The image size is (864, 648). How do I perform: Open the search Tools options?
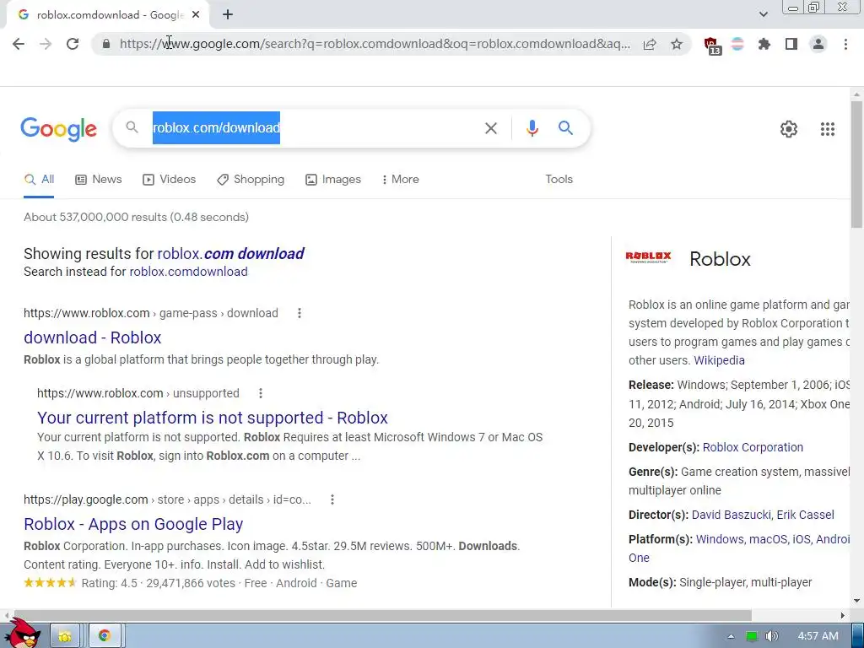559,180
